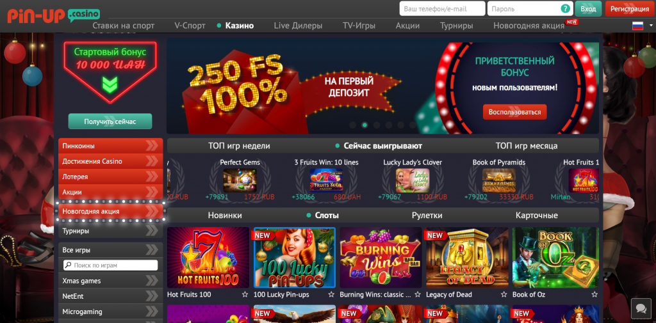Switch to the Рулетки tab
656x323 pixels.
pos(427,216)
